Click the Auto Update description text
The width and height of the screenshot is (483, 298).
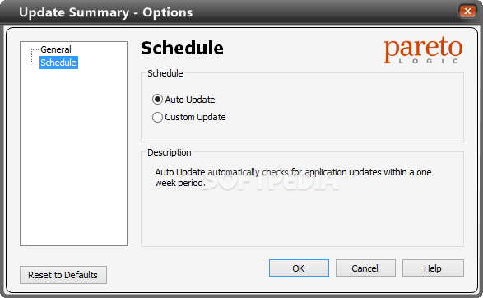[x=293, y=178]
